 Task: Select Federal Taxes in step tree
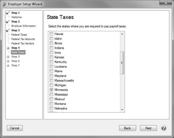pos(19,35)
